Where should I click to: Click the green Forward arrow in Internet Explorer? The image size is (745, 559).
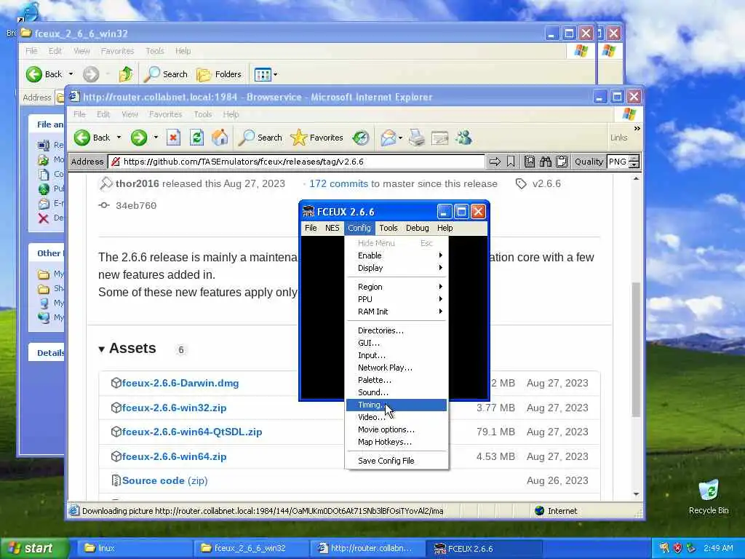point(139,138)
